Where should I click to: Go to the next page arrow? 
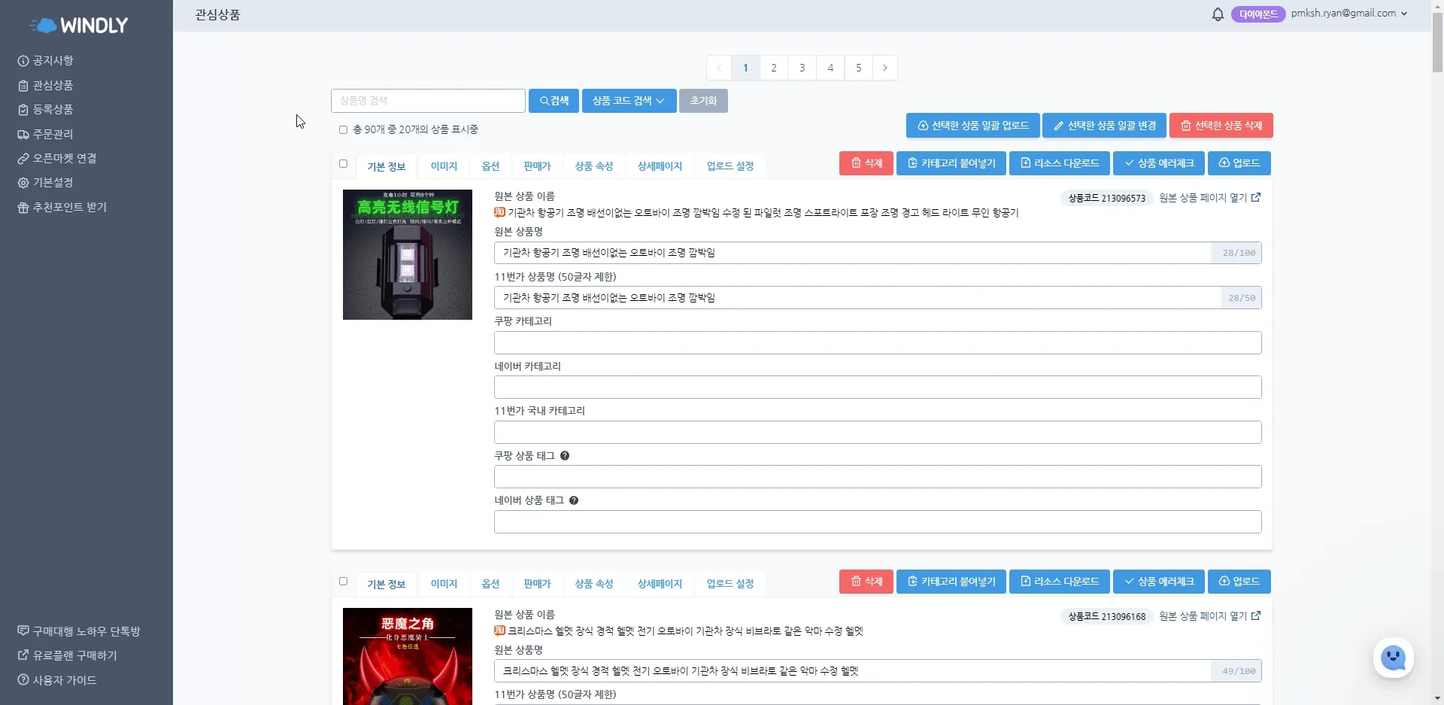(x=884, y=68)
